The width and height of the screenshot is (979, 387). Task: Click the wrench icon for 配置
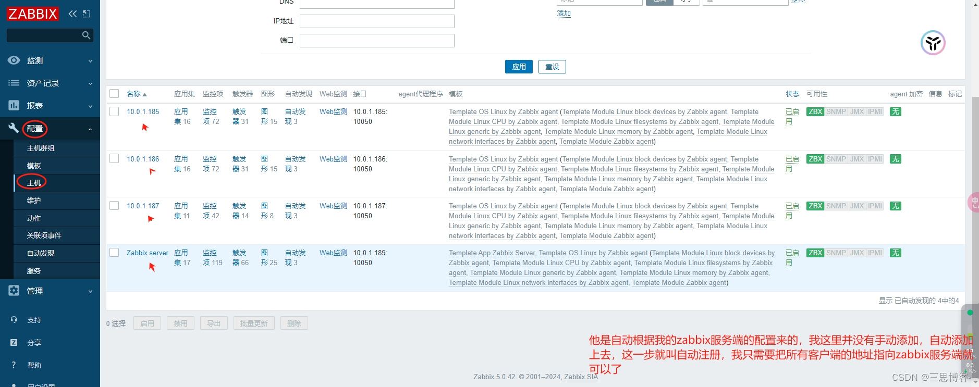point(14,128)
